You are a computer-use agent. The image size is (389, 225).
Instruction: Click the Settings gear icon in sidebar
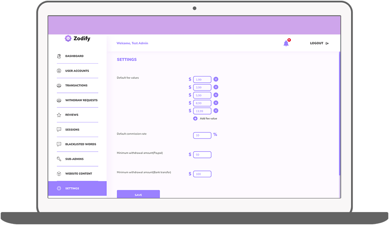click(x=59, y=188)
